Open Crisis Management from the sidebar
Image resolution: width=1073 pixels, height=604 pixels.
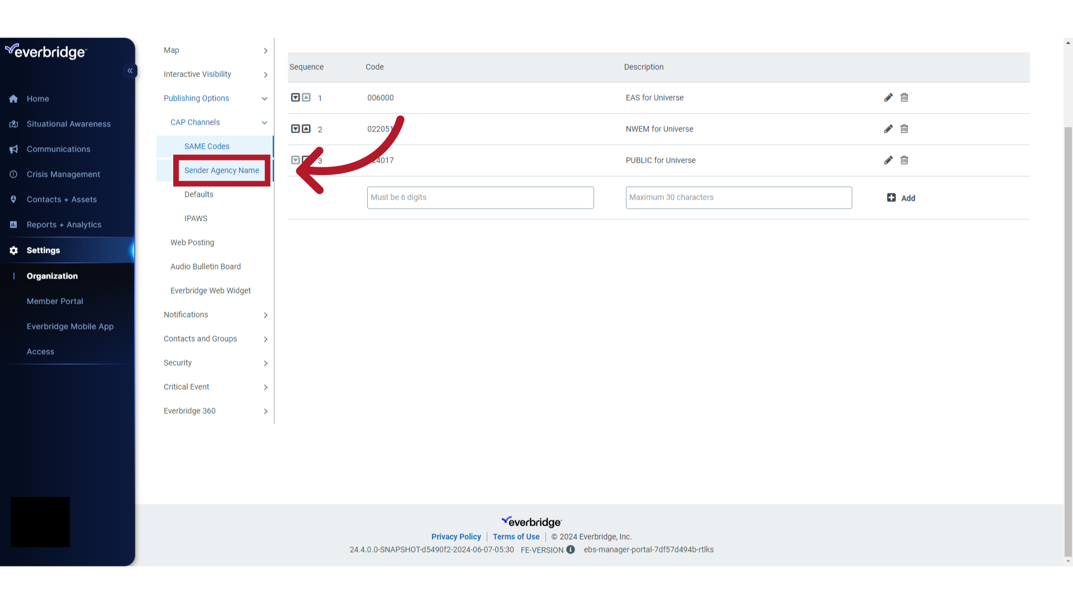(64, 174)
